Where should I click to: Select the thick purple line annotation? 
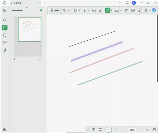point(97,51)
